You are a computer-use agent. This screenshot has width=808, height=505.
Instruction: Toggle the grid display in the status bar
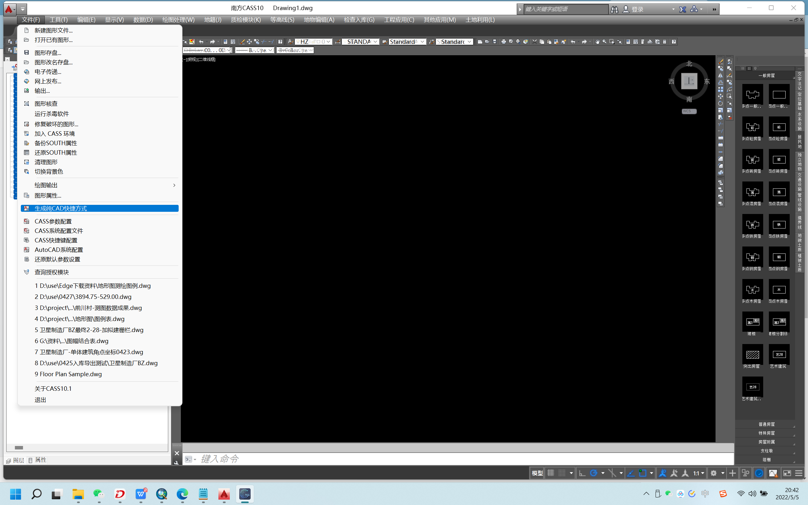(x=550, y=473)
